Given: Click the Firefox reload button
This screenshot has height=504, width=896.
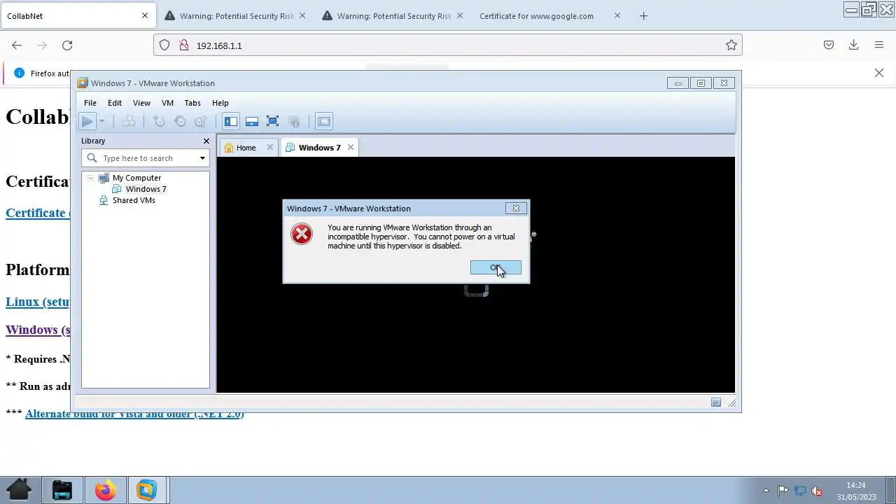Looking at the screenshot, I should [x=67, y=45].
